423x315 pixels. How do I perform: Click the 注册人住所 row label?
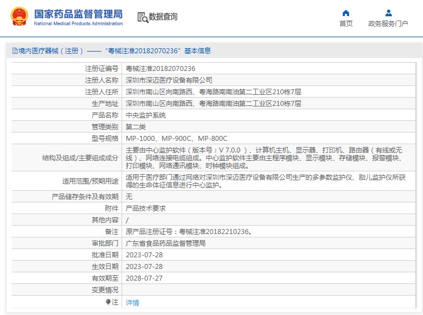102,92
